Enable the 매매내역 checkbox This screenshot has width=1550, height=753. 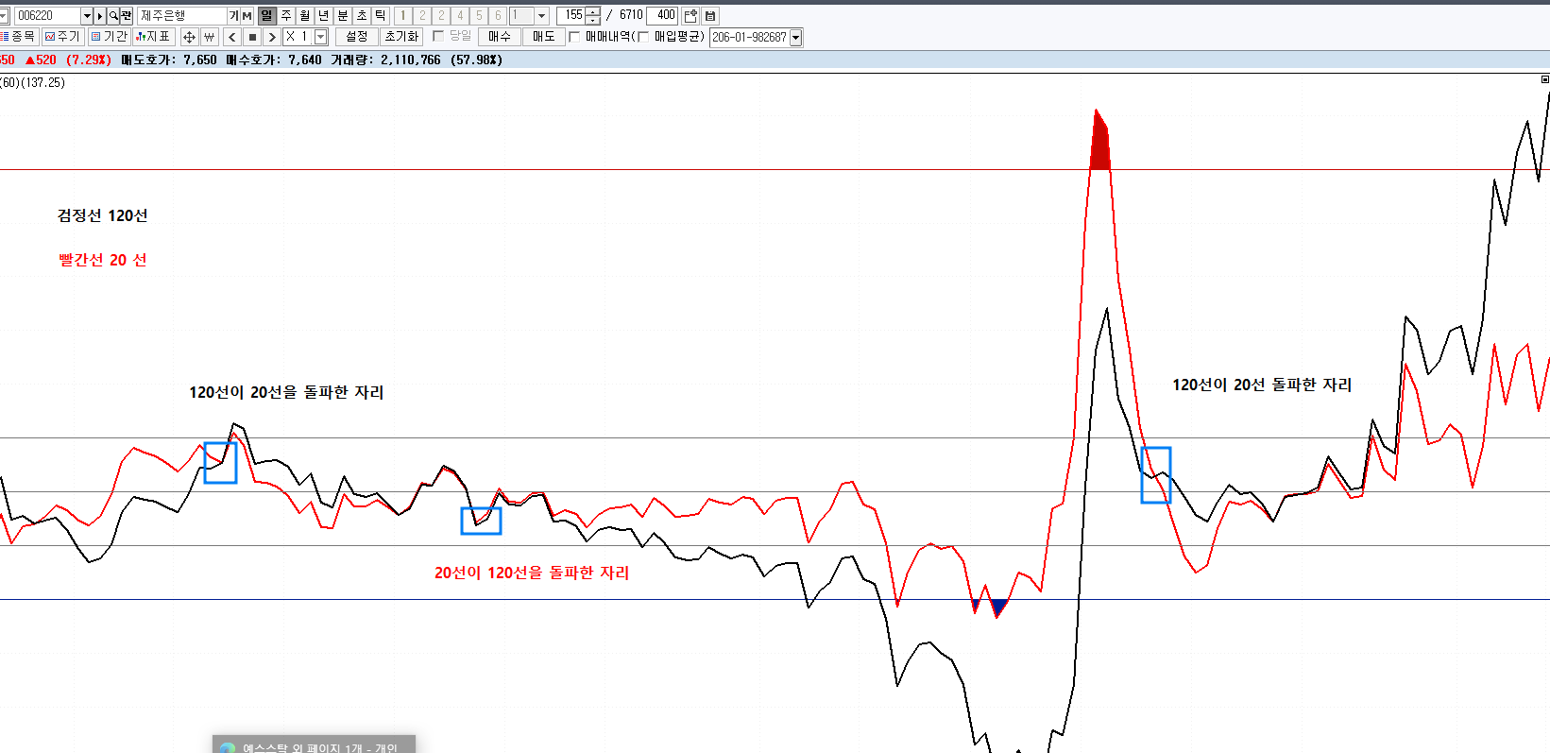coord(574,37)
